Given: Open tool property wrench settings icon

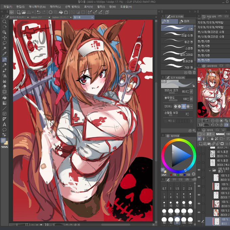Looking at the screenshot, I should [194, 131].
